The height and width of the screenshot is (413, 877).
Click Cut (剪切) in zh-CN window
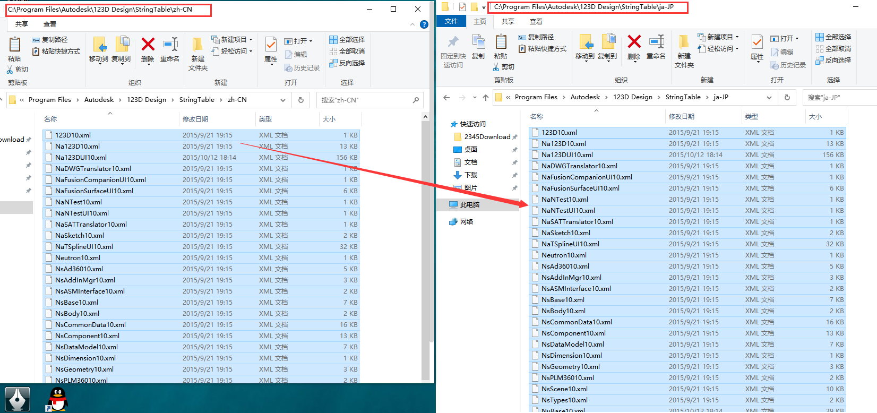[18, 70]
